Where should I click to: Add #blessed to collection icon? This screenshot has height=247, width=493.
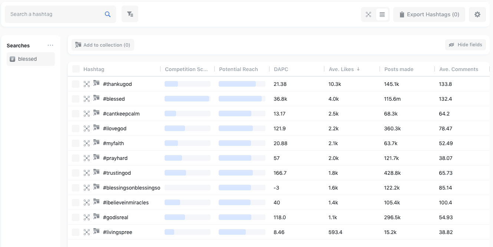tap(96, 98)
